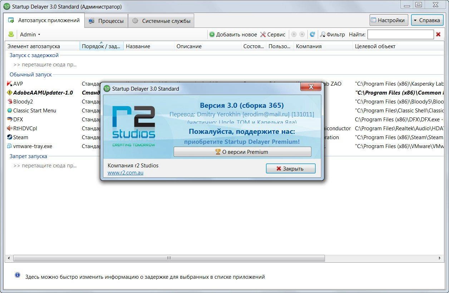Click in the Найти search field
The width and height of the screenshot is (449, 293).
tap(400, 34)
